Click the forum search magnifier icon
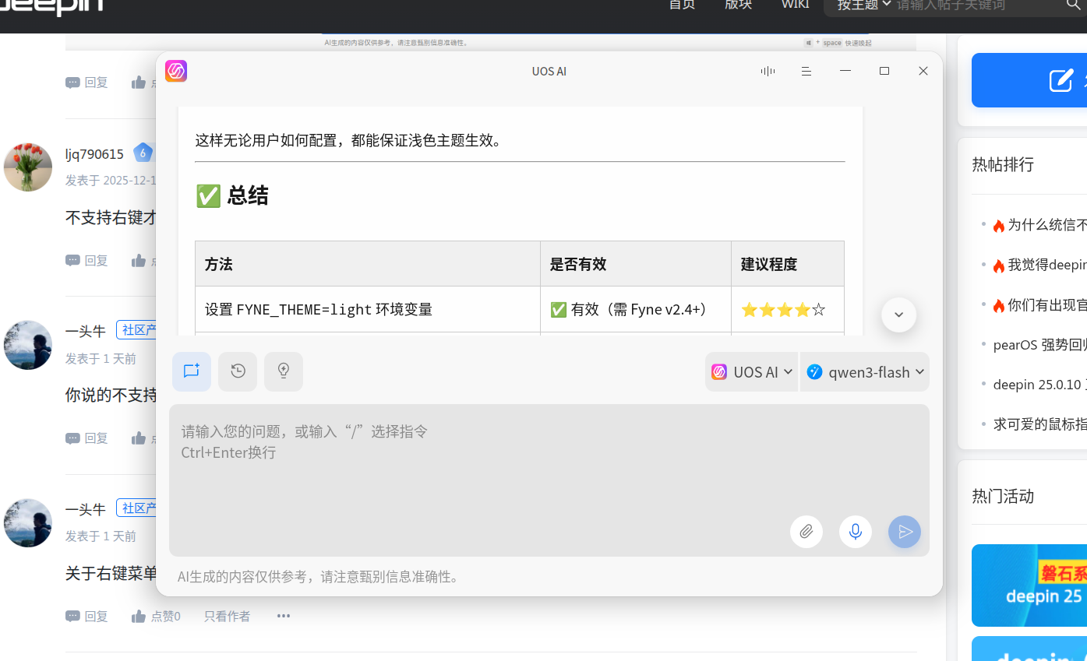The height and width of the screenshot is (661, 1087). (x=1073, y=5)
